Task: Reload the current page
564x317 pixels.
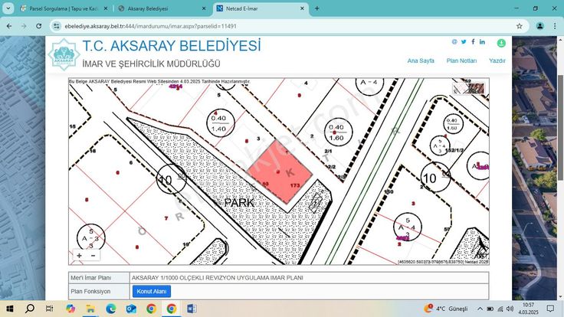Action: pyautogui.click(x=39, y=26)
